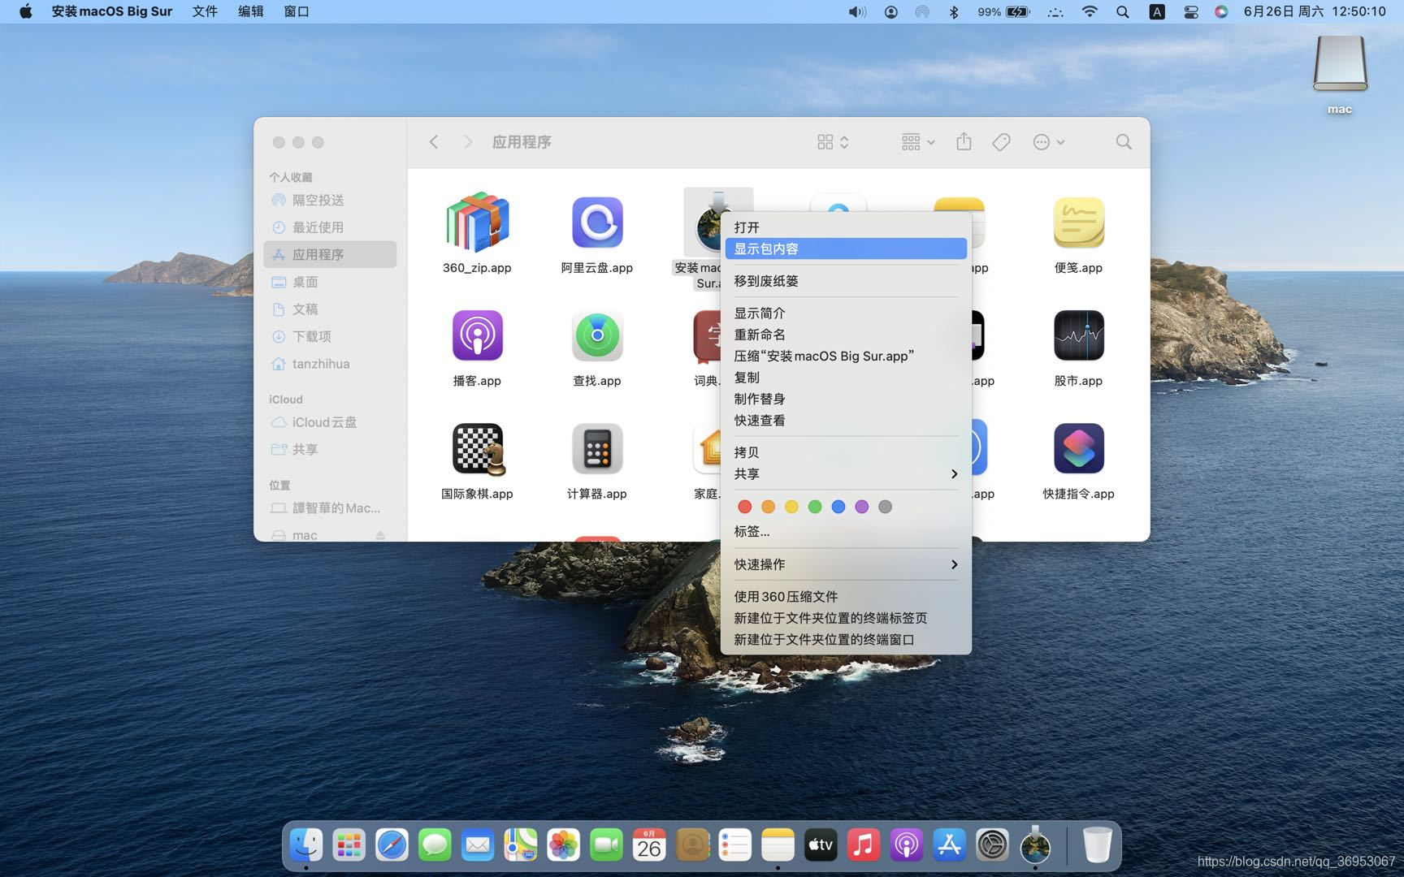Open Trash from the Dock

(1097, 845)
